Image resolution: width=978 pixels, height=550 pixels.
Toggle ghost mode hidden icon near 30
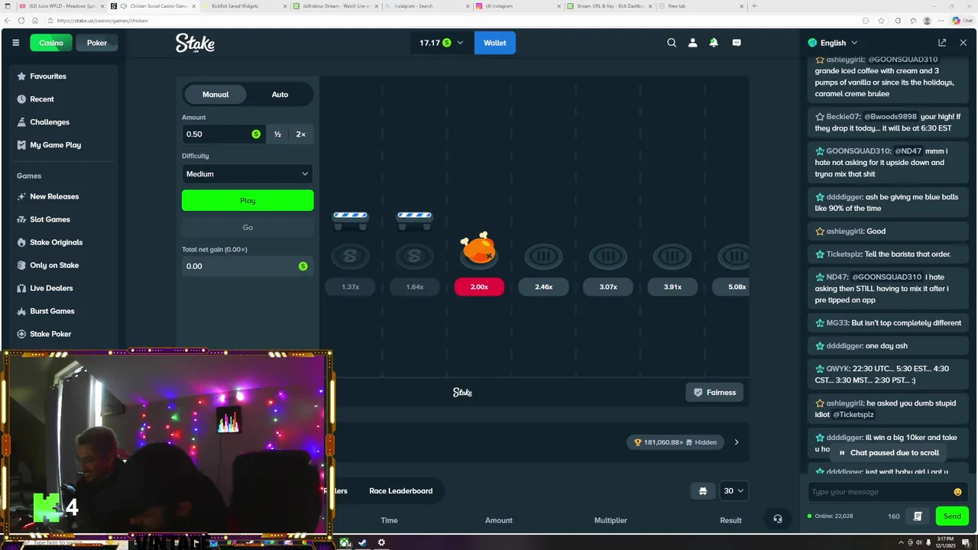click(703, 490)
